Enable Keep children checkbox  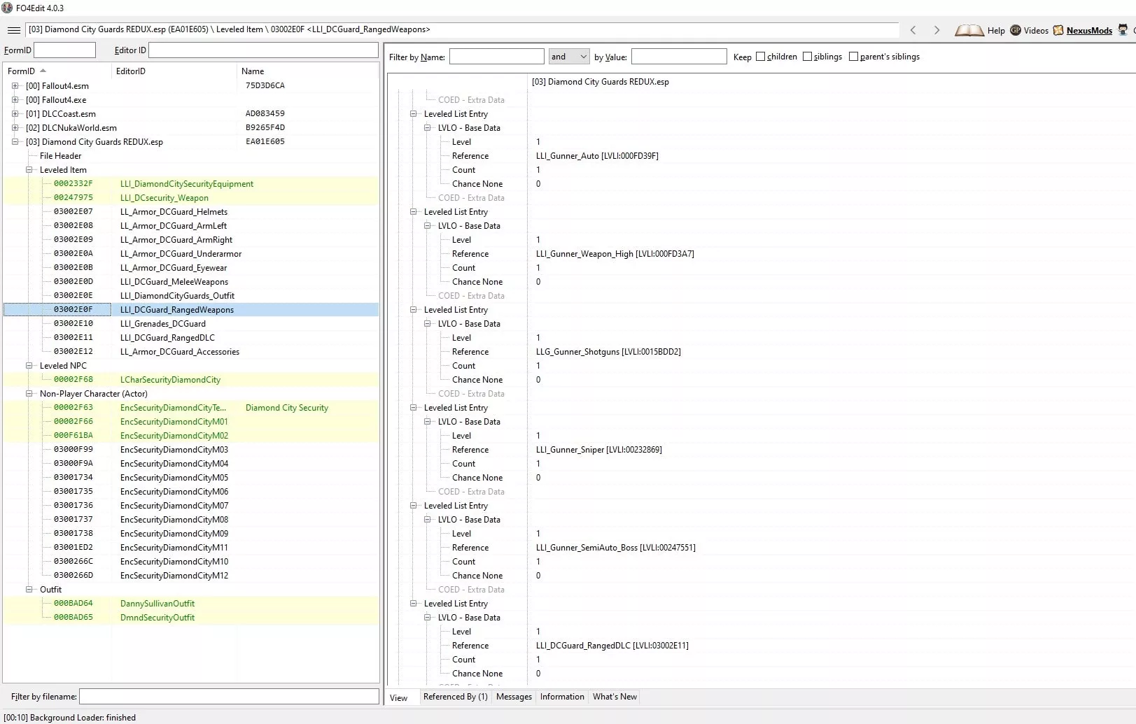point(760,57)
